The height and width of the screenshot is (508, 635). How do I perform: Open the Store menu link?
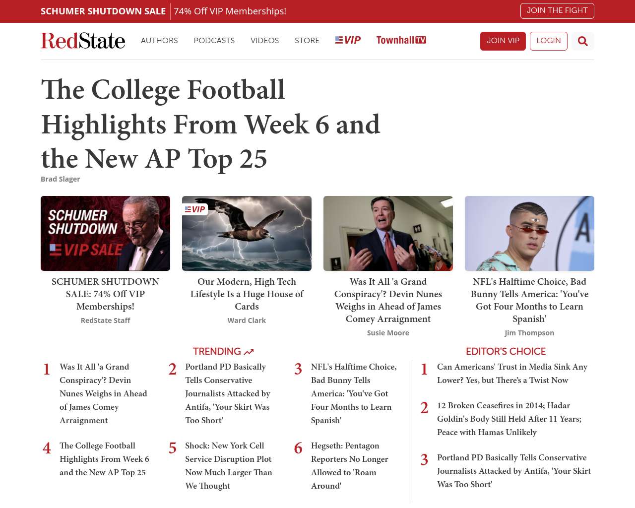click(307, 41)
